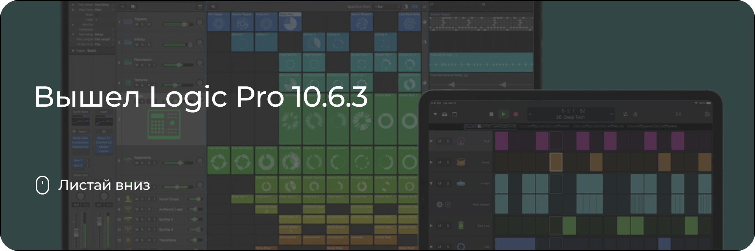The image size is (755, 251).
Task: Open the Play Mode Start/Stop dropdown
Action: point(104,5)
